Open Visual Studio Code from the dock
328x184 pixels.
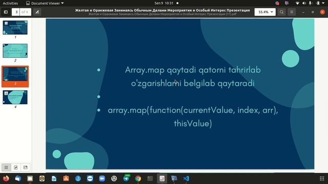(x=186, y=178)
